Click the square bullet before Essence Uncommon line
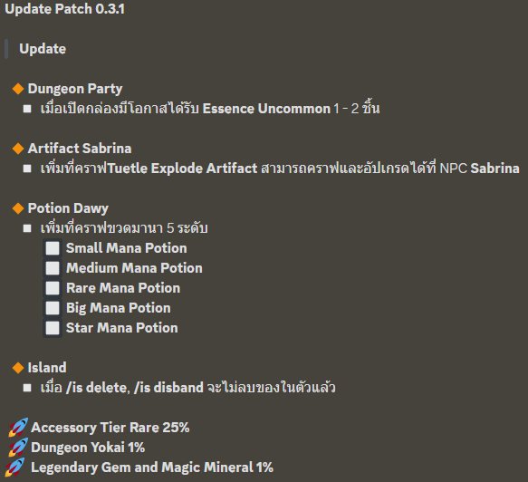Viewport: 528px width, 482px height. tap(27, 109)
